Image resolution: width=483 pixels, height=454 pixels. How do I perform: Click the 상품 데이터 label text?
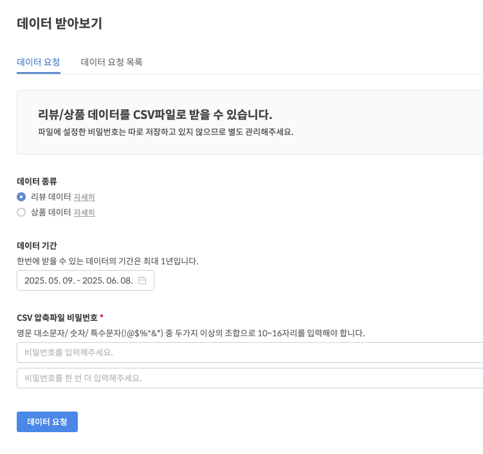point(51,212)
